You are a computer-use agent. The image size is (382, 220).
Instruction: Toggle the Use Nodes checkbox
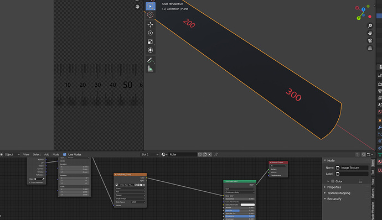point(65,155)
